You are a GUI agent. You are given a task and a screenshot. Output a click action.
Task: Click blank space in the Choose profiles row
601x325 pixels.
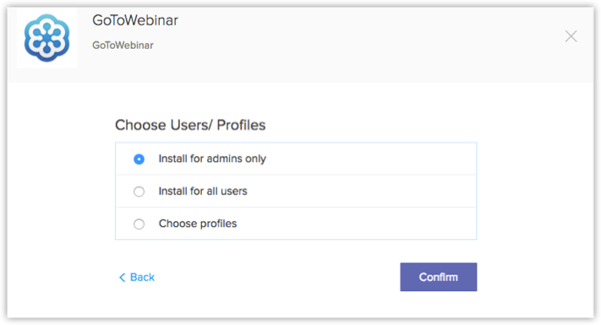click(357, 224)
